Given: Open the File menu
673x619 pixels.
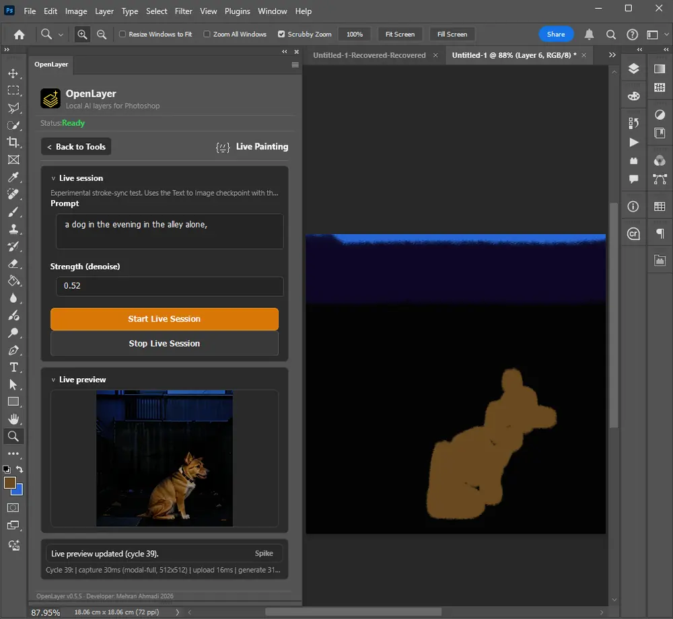Looking at the screenshot, I should pos(30,11).
